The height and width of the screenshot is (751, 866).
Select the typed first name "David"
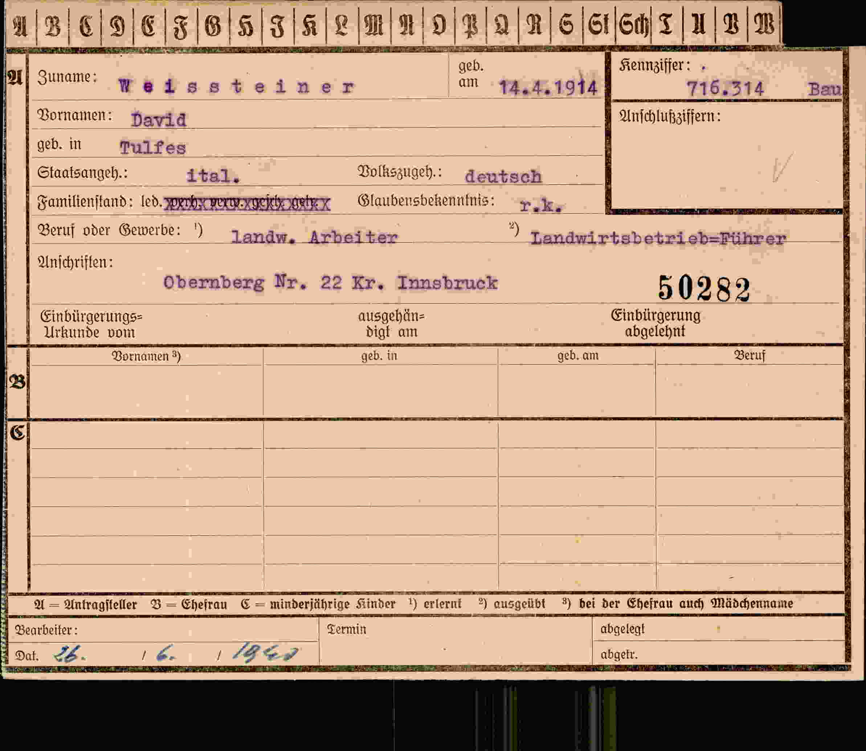click(159, 120)
